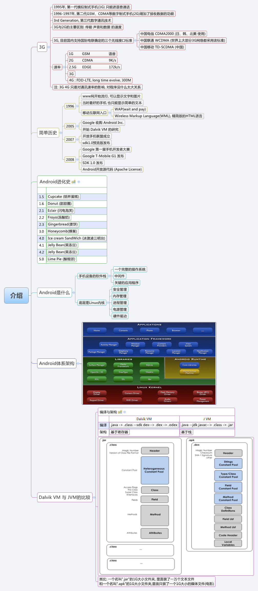Open the .jar versus .apk structure image
Image resolution: width=258 pixels, height=591 pixels.
tap(176, 506)
